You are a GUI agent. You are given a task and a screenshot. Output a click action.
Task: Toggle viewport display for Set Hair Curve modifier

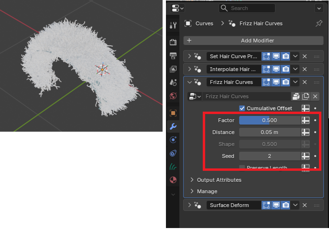pos(276,56)
